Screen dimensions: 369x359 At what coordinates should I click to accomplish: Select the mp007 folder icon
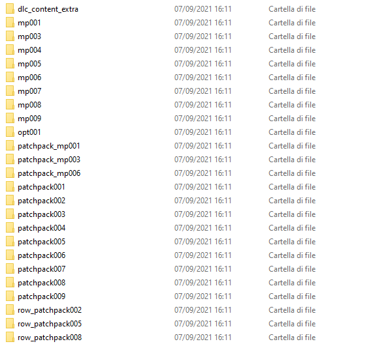tap(10, 91)
